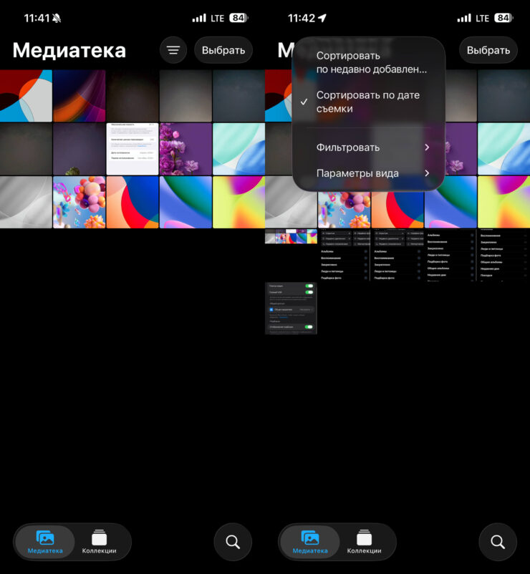Expand the Фильтровать submenu chevron

(427, 147)
